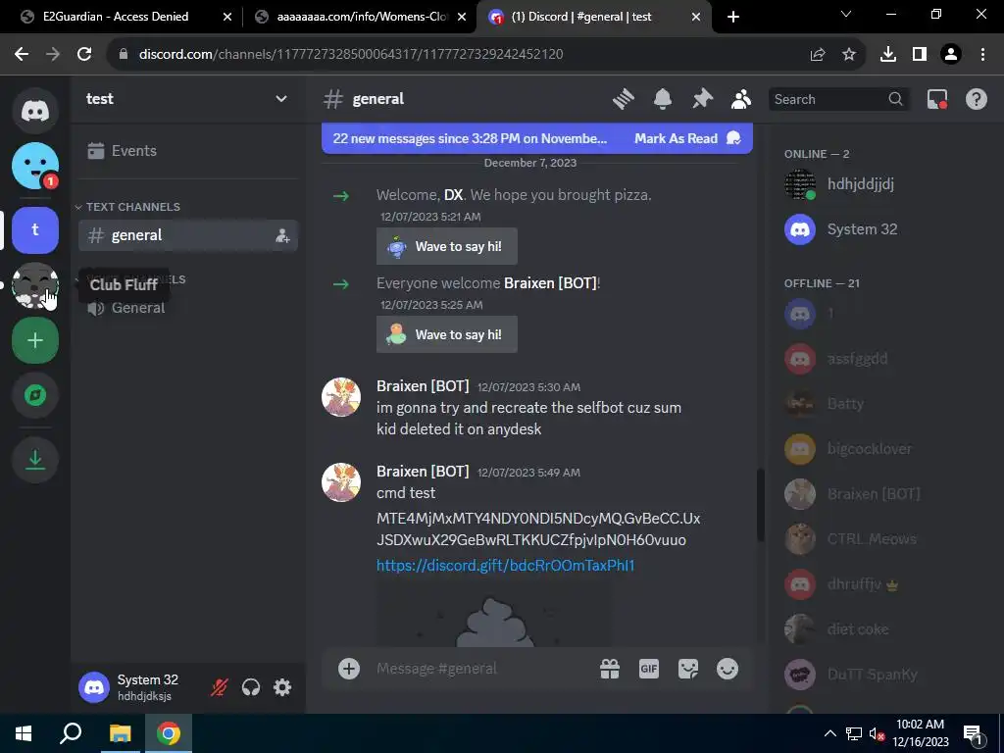The width and height of the screenshot is (1004, 753).
Task: Click Mark As Read button
Action: coord(687,138)
